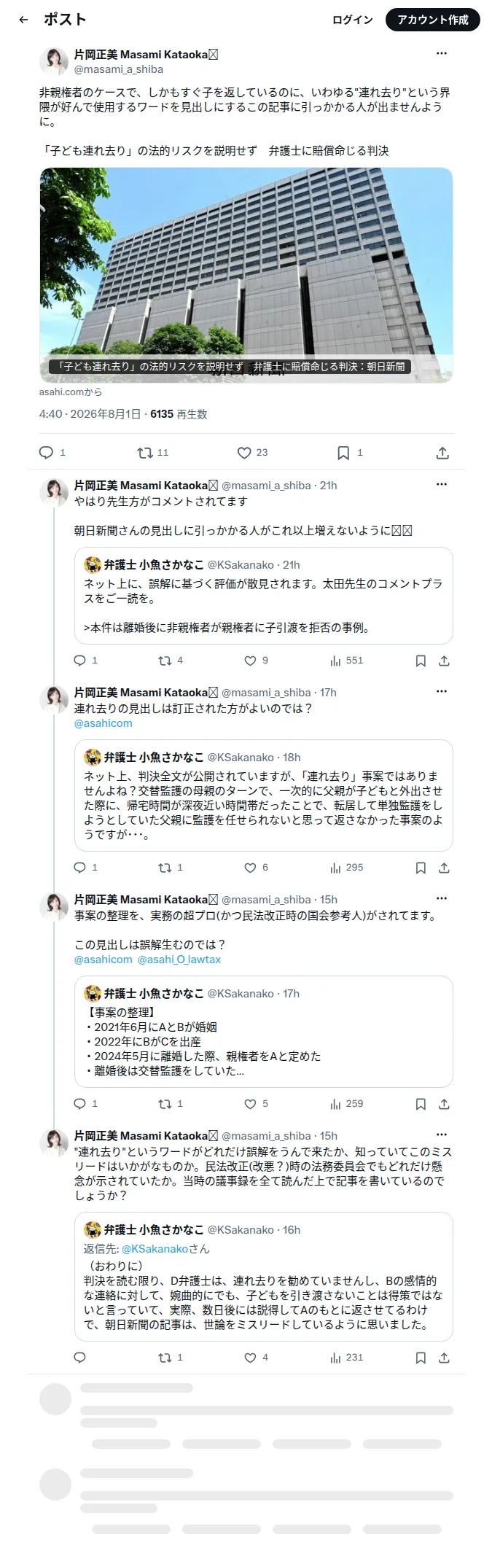Screen dimensions: 492x1545
Task: Repost the main post with 11 reposts
Action: 153,453
